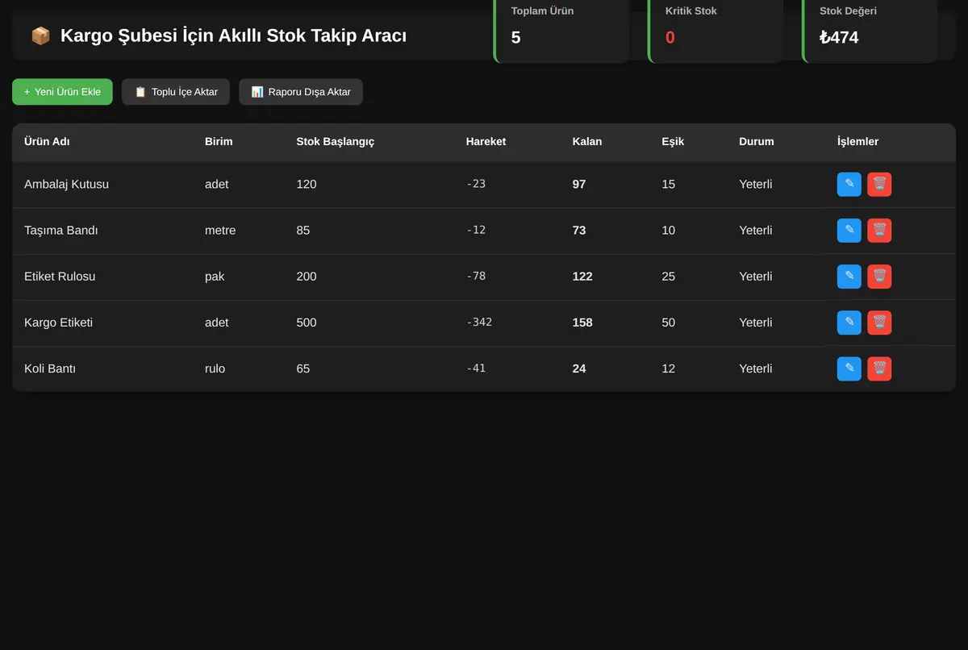Click the remaining value 122

click(582, 277)
